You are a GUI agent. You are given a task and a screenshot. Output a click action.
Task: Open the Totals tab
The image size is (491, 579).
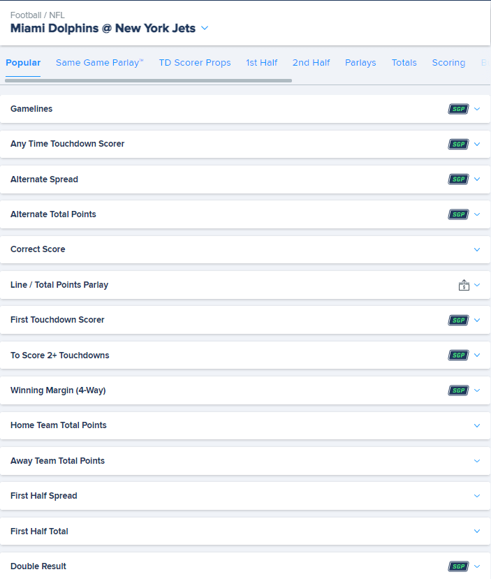click(x=404, y=63)
